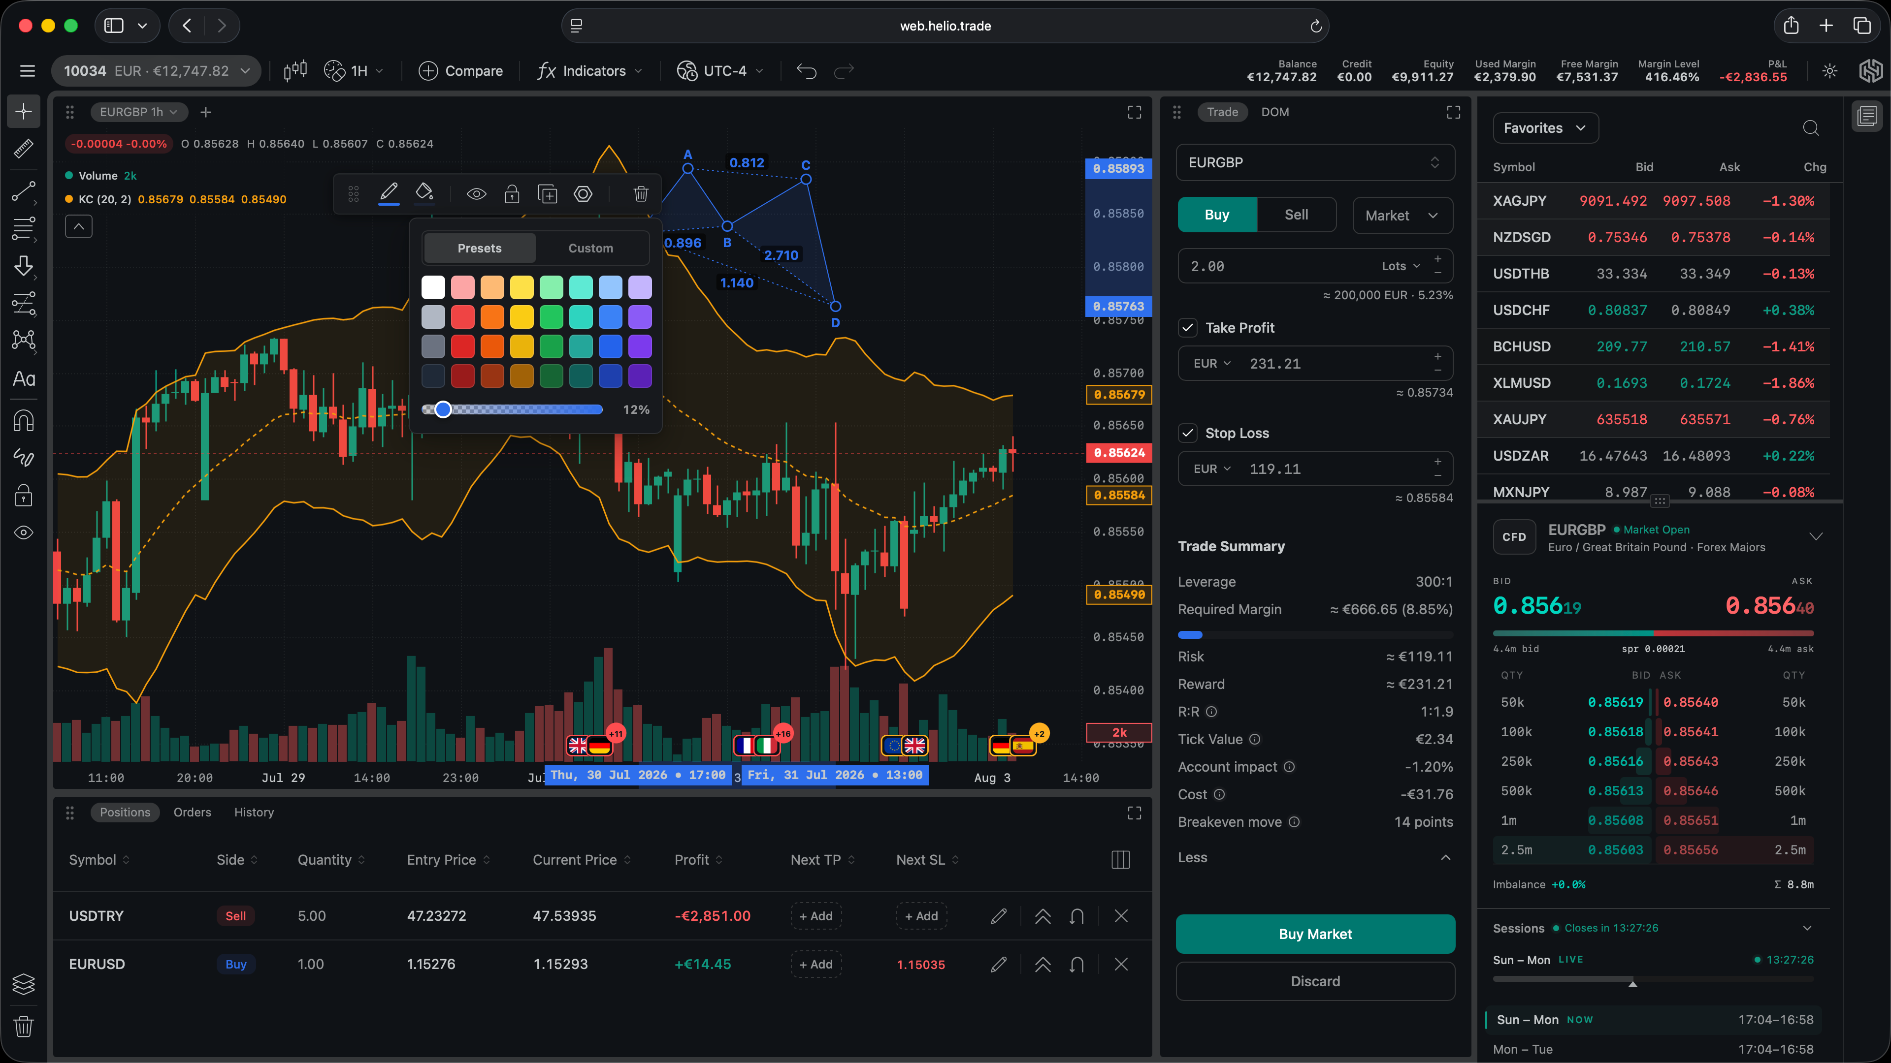Click the magnet snap tool in sidebar
1891x1063 pixels.
24,421
